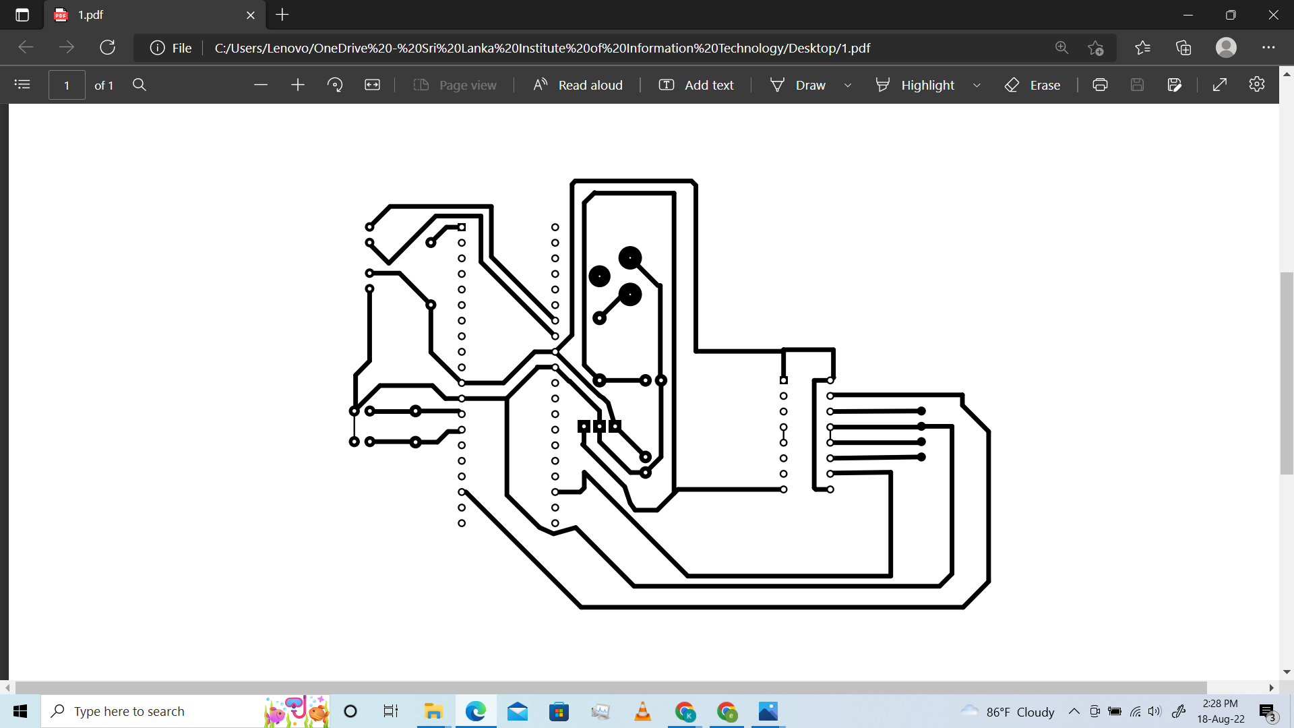Click the page number input field
Viewport: 1294px width, 728px height.
click(67, 84)
